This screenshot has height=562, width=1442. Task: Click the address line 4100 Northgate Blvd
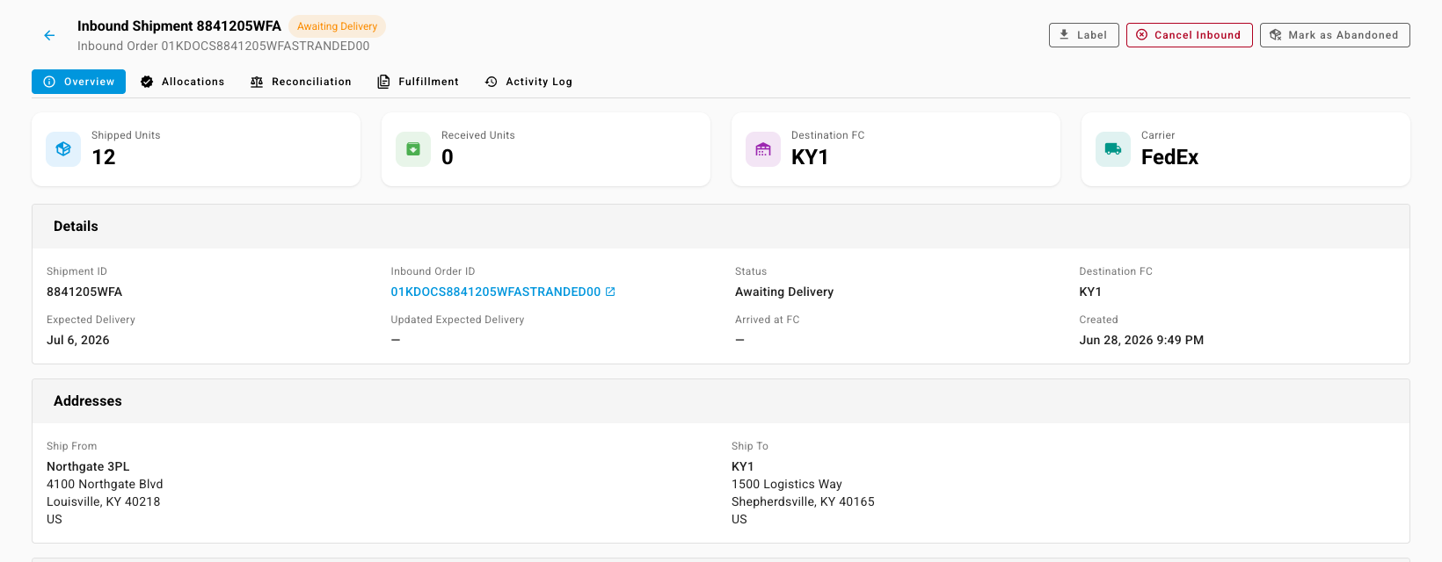pos(105,484)
